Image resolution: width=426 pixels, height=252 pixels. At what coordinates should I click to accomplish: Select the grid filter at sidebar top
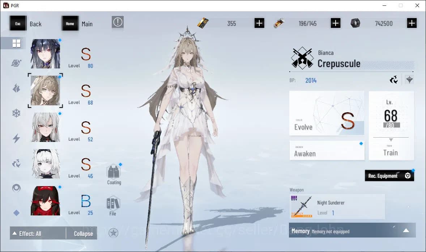coord(16,43)
